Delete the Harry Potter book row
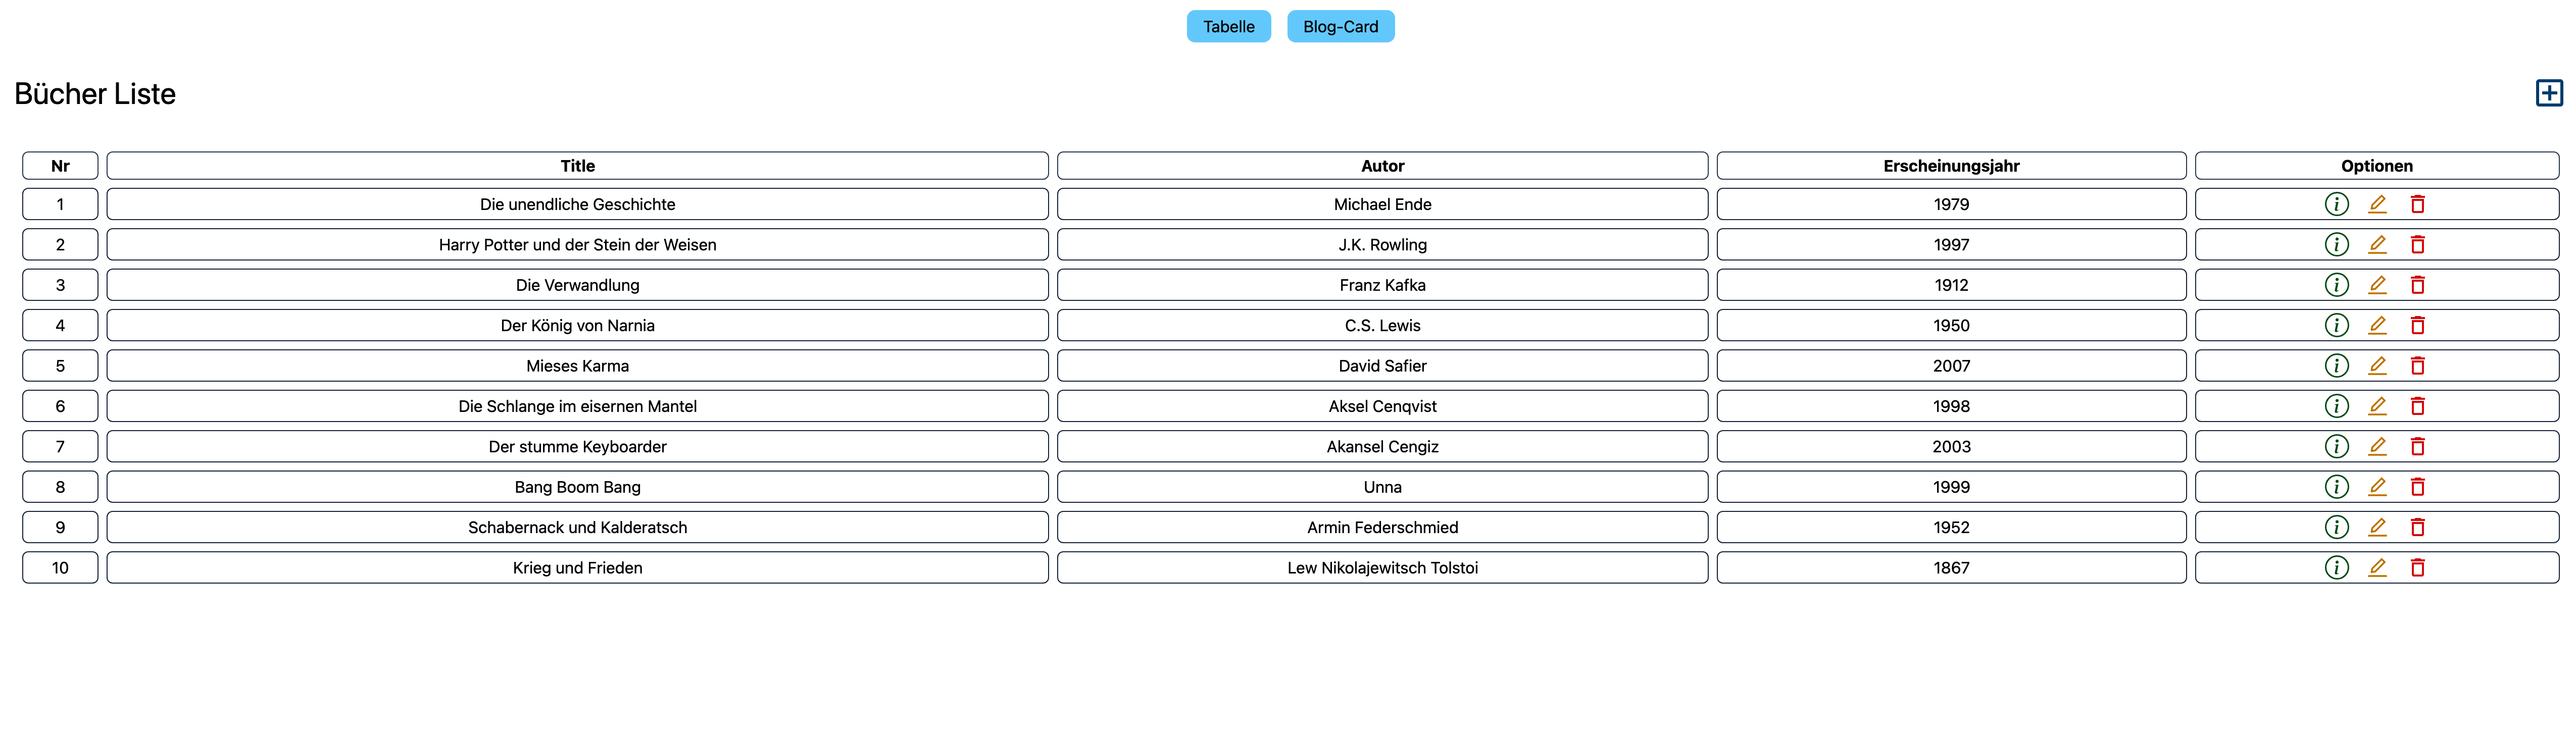The height and width of the screenshot is (731, 2576). click(2417, 244)
